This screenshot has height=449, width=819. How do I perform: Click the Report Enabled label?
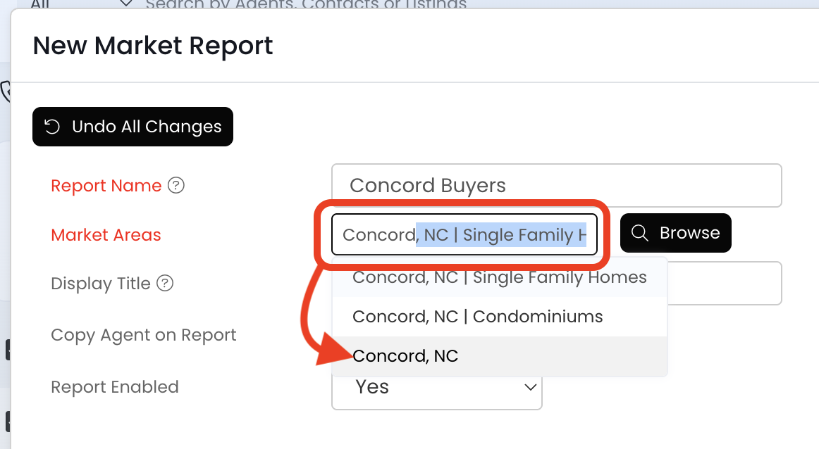[114, 387]
